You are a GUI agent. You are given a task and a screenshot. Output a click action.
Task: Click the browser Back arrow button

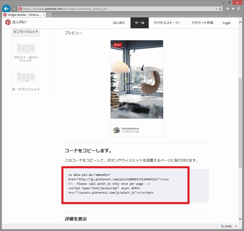click(x=6, y=8)
